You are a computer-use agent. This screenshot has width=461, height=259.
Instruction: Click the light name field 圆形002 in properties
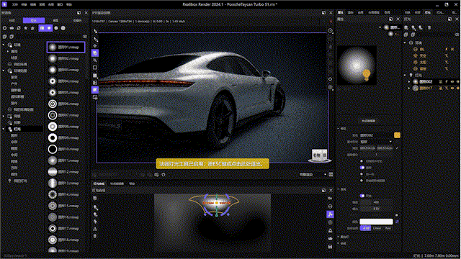(x=376, y=135)
